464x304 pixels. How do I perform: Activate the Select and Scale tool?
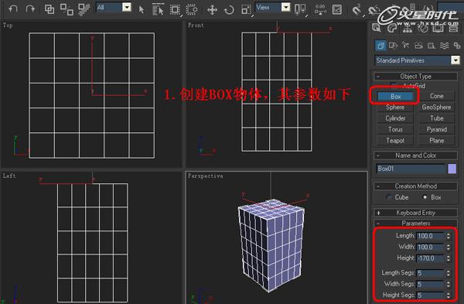(246, 10)
